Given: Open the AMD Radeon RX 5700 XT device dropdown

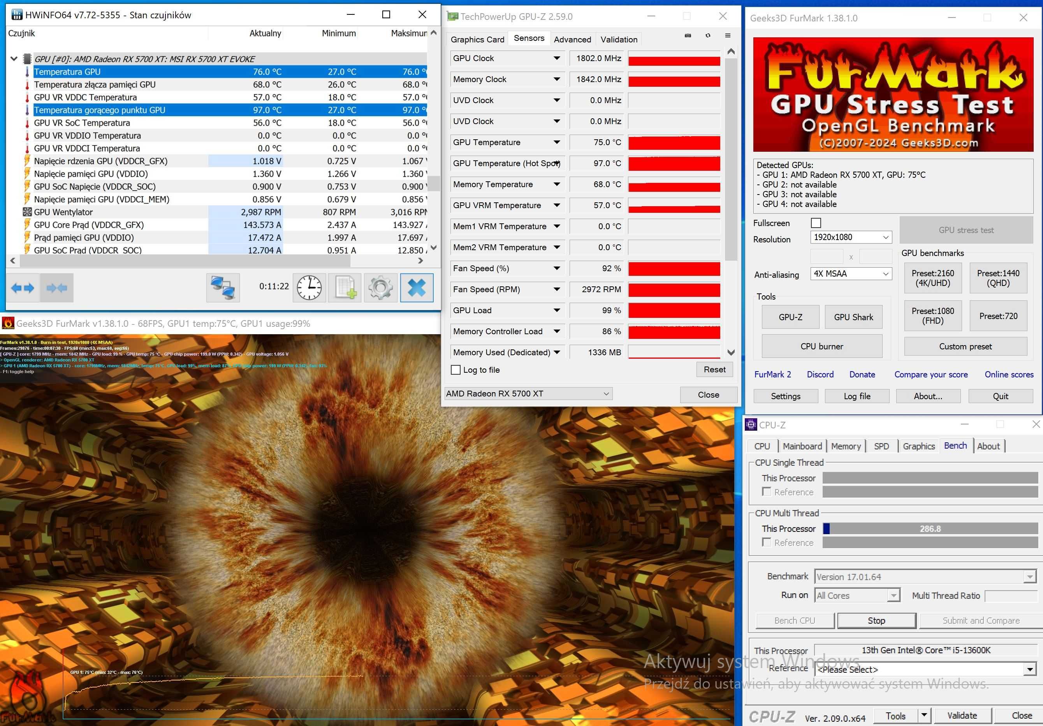Looking at the screenshot, I should tap(528, 394).
